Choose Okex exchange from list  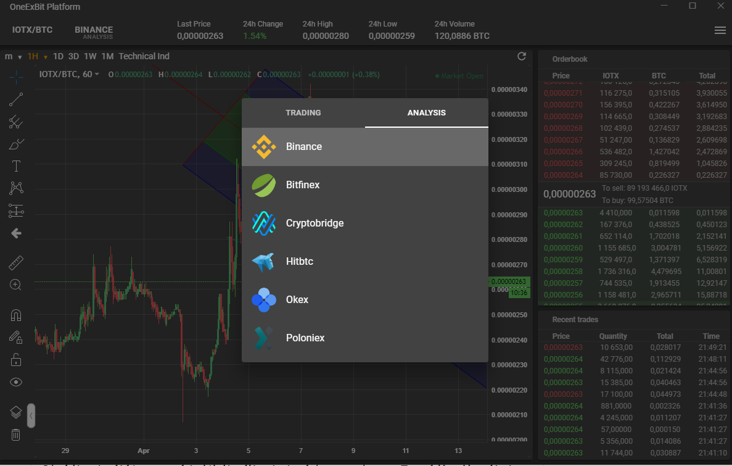[x=365, y=300]
